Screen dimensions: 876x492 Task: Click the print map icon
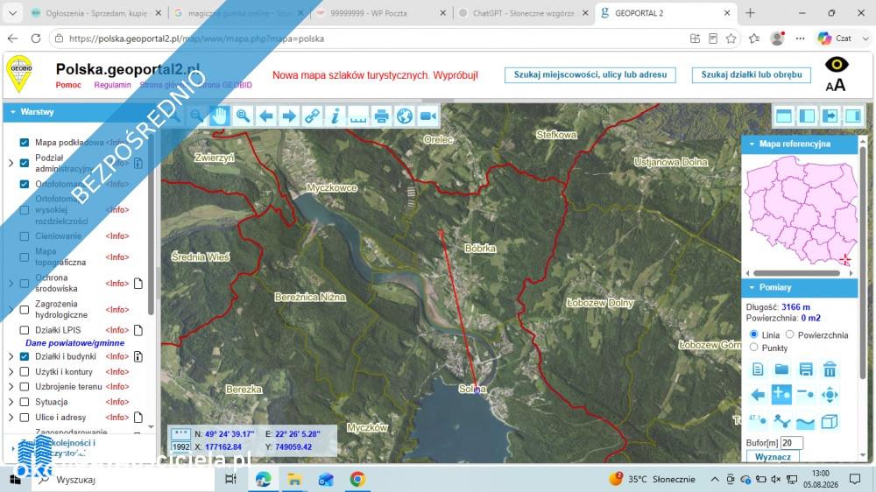pyautogui.click(x=382, y=116)
